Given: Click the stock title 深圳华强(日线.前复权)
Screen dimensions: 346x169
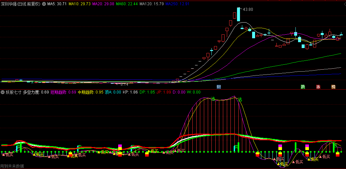Looking at the screenshot, I should (21, 4).
